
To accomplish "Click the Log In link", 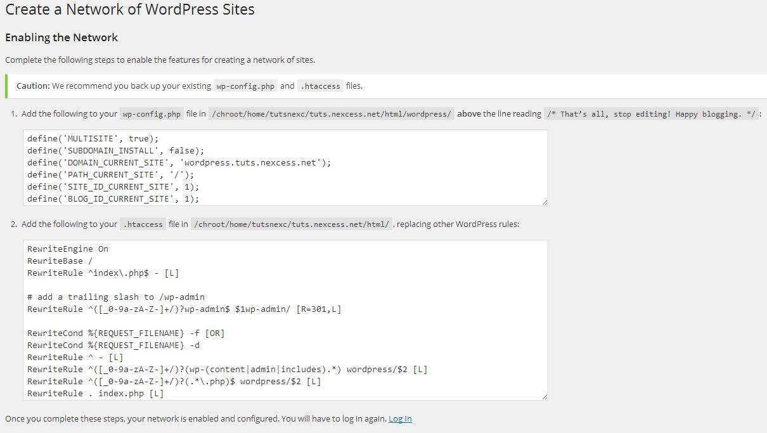I will (x=400, y=418).
